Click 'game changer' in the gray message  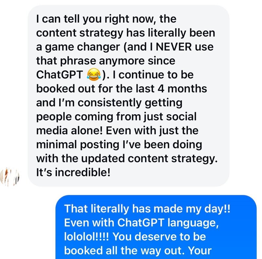click(x=83, y=47)
